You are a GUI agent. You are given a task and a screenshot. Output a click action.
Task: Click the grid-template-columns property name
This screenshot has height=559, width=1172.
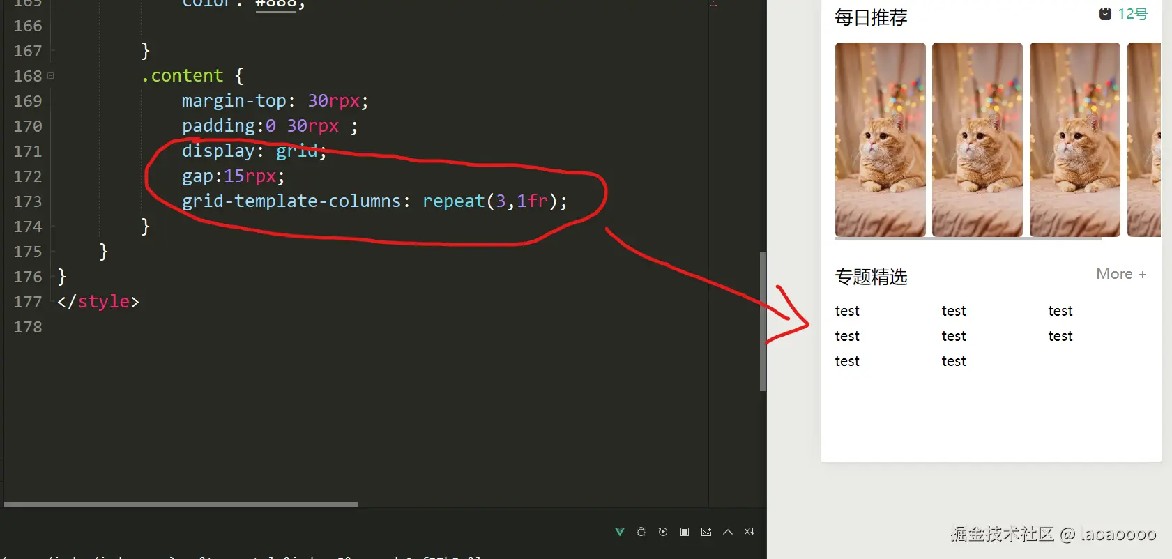[291, 201]
